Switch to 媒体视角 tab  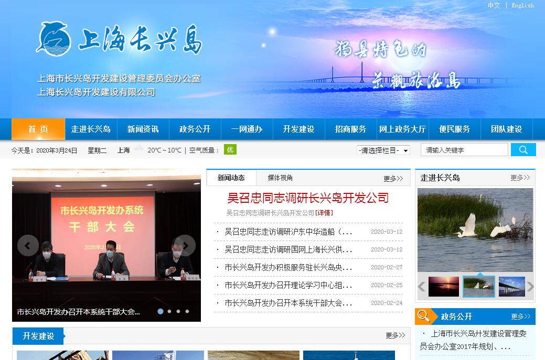[280, 178]
